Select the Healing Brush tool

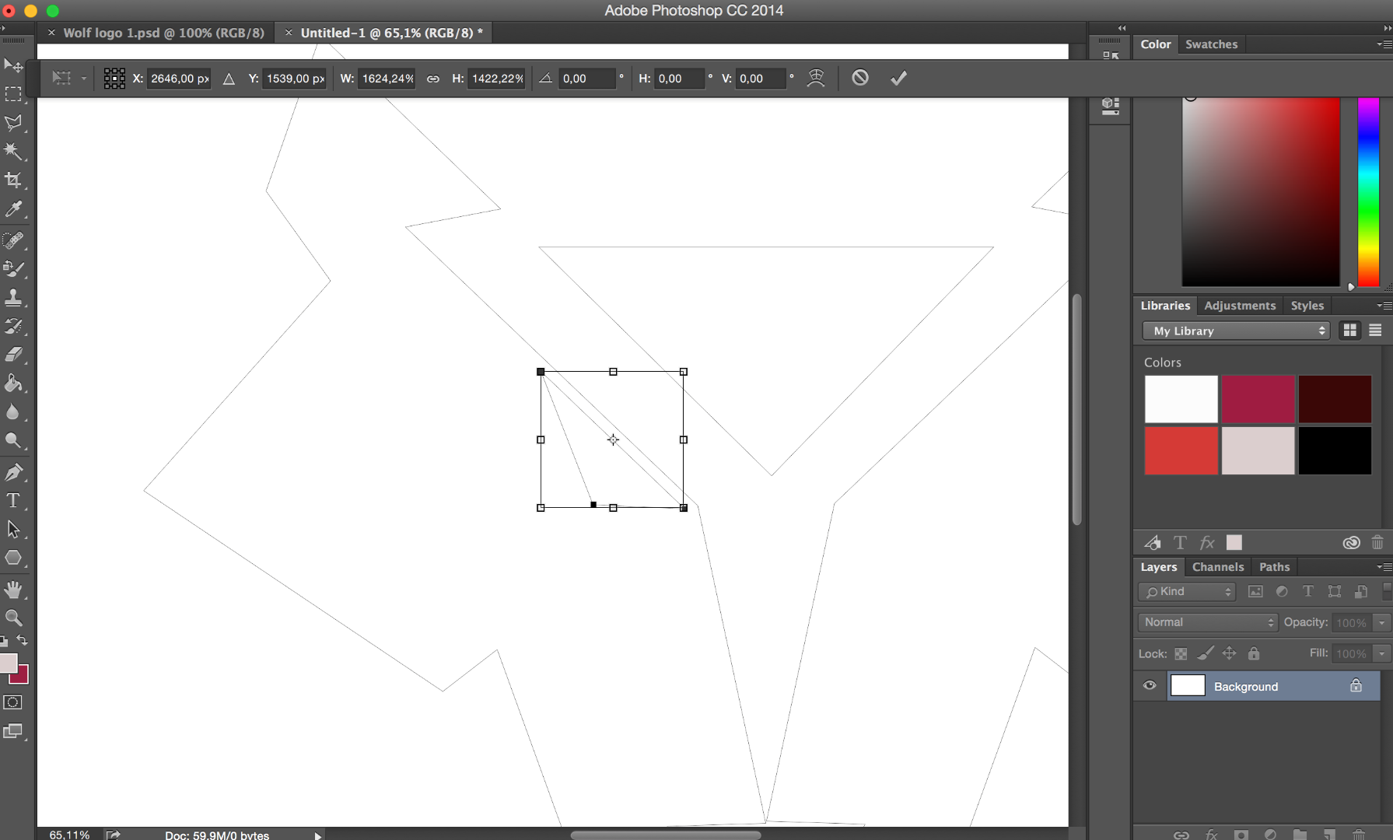coord(13,240)
